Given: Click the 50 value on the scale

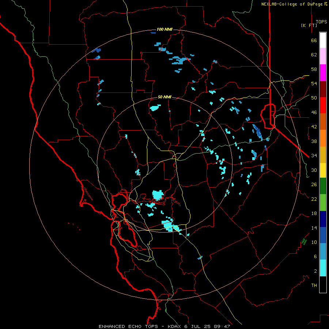Looking at the screenshot, I should (314, 98).
